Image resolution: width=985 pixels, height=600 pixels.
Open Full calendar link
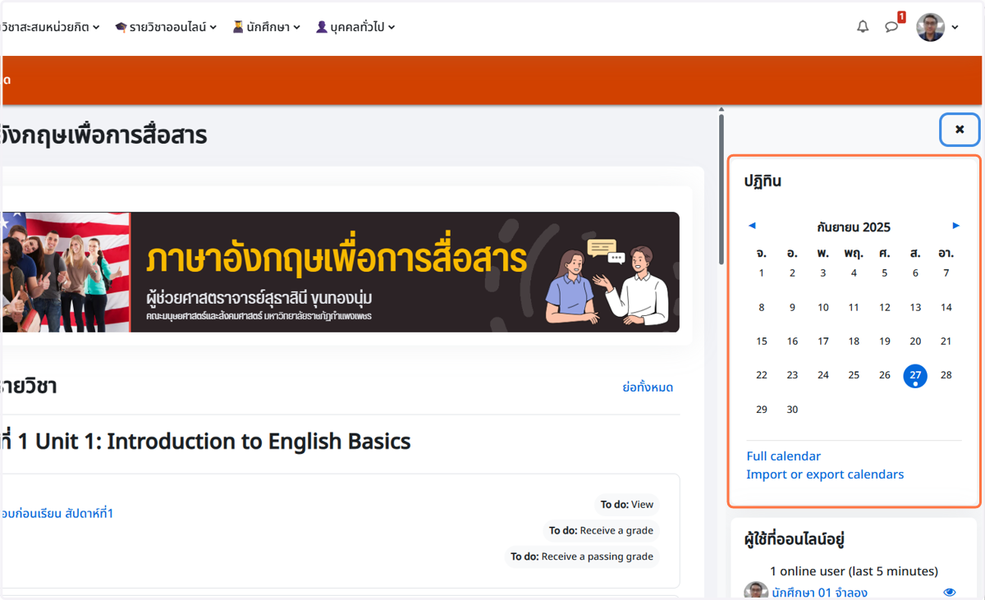point(783,456)
